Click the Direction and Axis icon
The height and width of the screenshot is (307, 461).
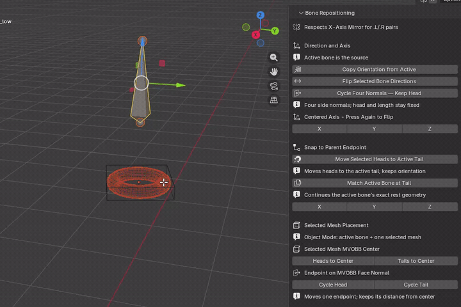tap(296, 45)
